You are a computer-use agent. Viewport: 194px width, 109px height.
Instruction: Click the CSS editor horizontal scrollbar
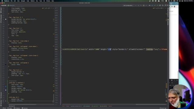coord(22,104)
